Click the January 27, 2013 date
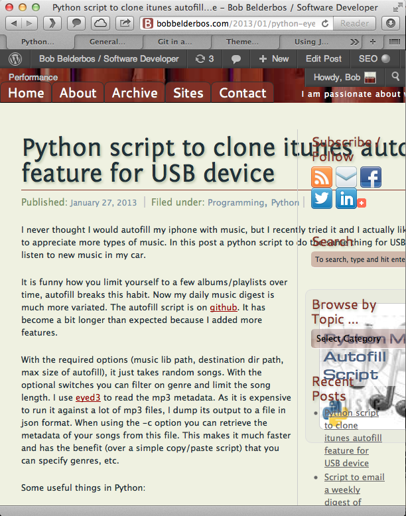 103,202
